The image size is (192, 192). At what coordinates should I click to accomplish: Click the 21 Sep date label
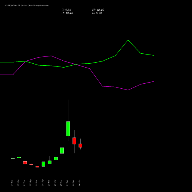point(24,183)
